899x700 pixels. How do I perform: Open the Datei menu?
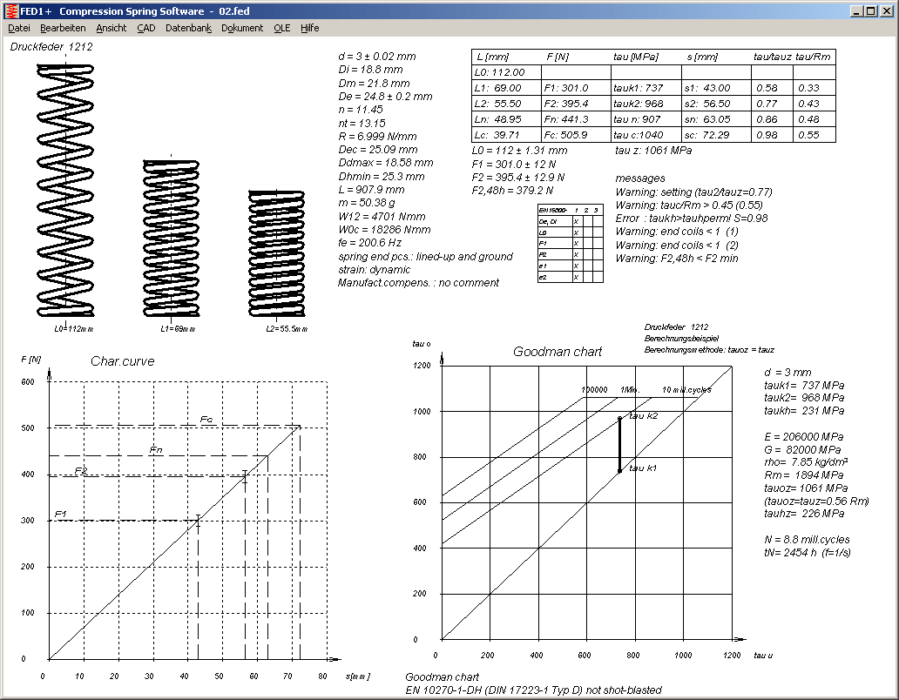tap(18, 28)
